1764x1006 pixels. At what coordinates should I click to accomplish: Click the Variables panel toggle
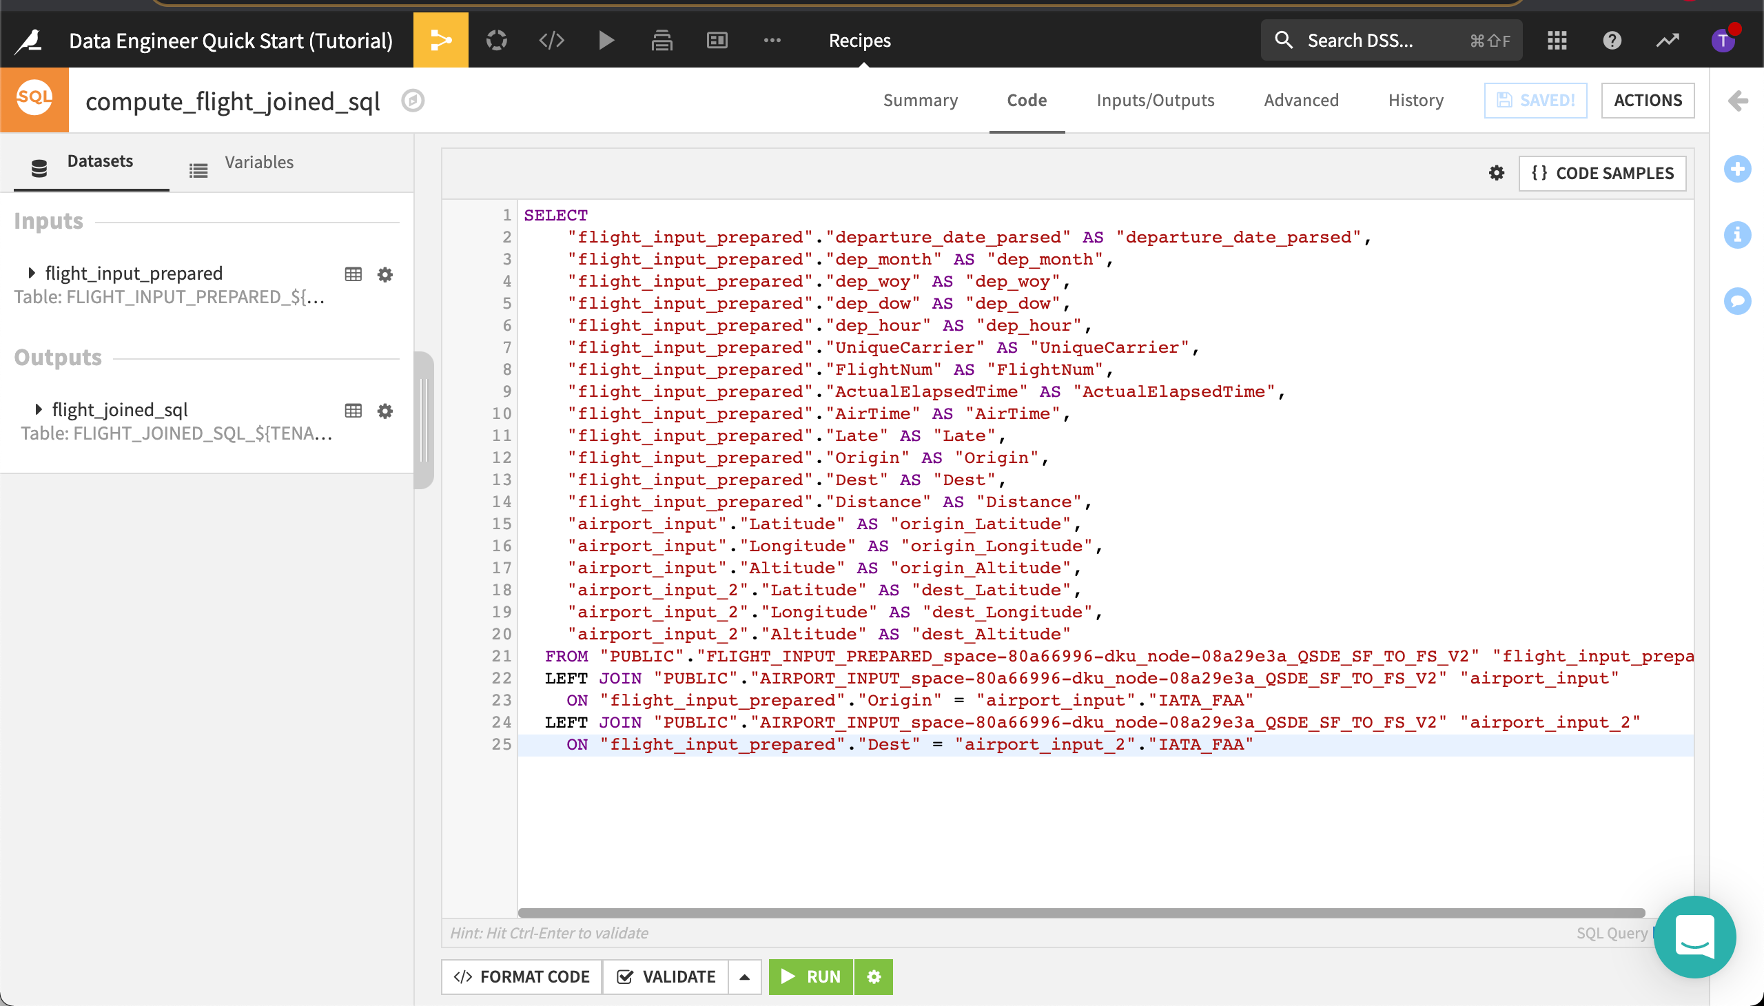258,160
